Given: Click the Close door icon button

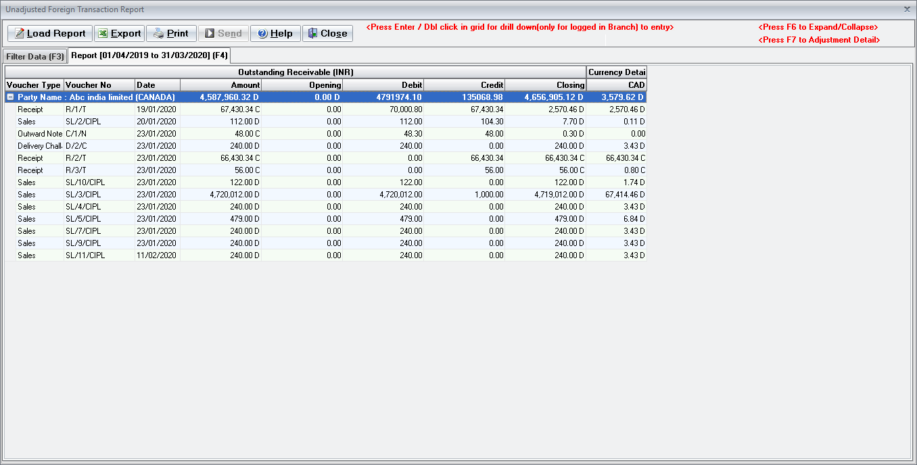Looking at the screenshot, I should (x=327, y=33).
